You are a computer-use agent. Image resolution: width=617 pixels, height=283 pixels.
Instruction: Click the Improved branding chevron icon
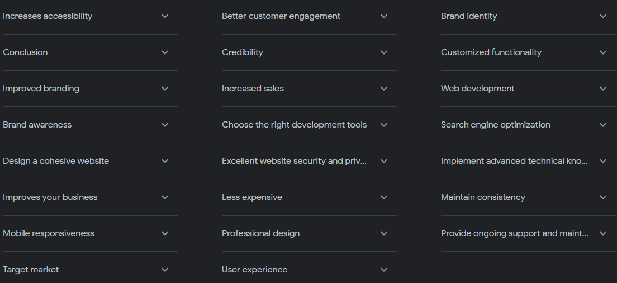[x=165, y=89]
